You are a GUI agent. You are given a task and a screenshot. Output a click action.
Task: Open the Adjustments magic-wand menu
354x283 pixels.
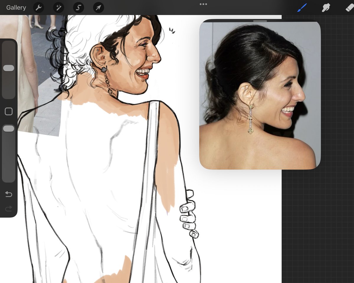pyautogui.click(x=58, y=7)
